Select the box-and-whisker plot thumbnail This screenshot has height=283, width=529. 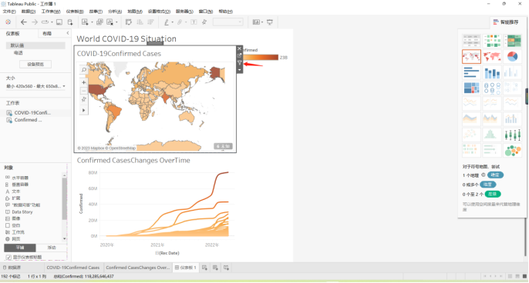(x=512, y=135)
